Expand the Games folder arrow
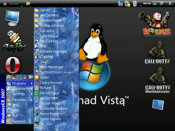 77,10
